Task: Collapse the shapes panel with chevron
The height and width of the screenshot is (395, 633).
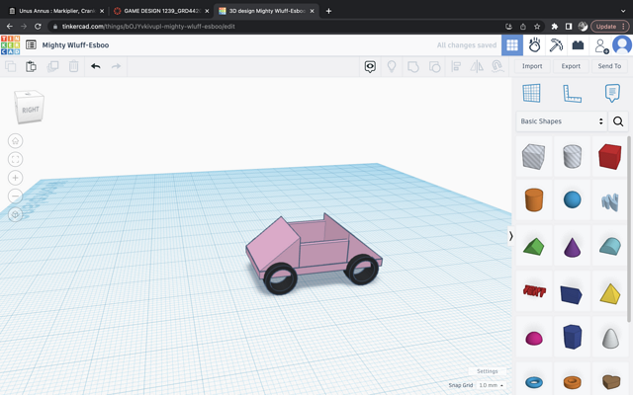Action: [x=510, y=236]
